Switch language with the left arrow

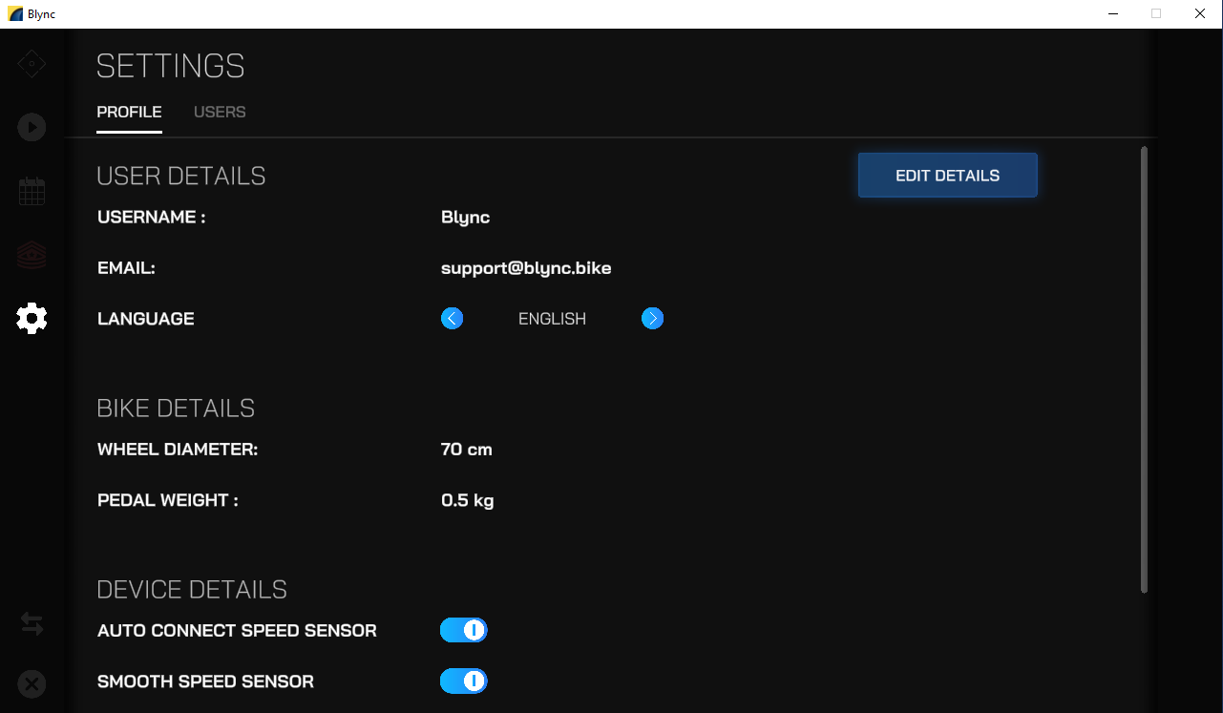453,319
